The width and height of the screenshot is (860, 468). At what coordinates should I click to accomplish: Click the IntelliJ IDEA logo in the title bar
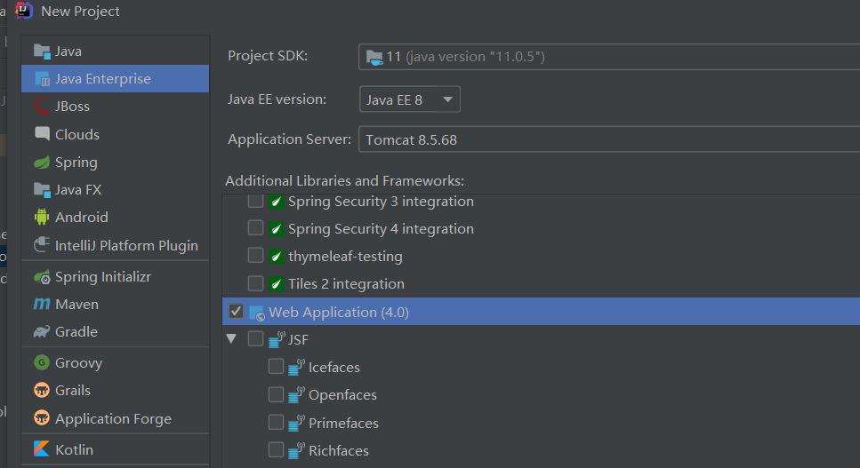pos(24,11)
